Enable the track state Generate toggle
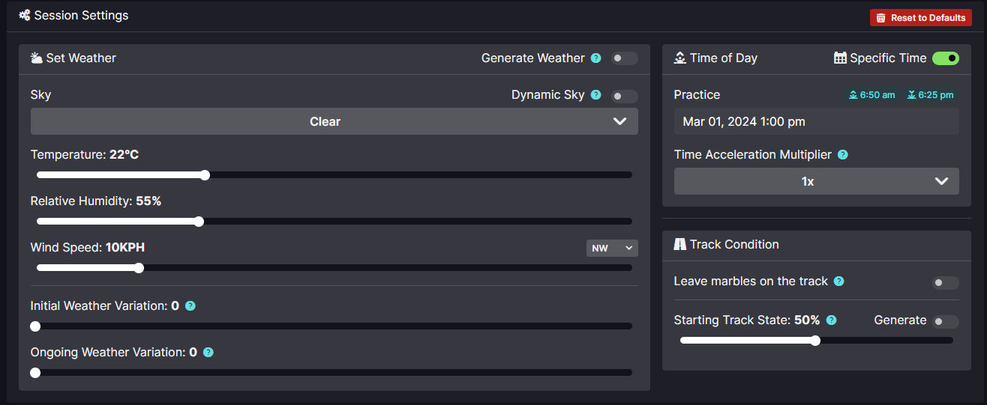This screenshot has height=405, width=987. [946, 322]
